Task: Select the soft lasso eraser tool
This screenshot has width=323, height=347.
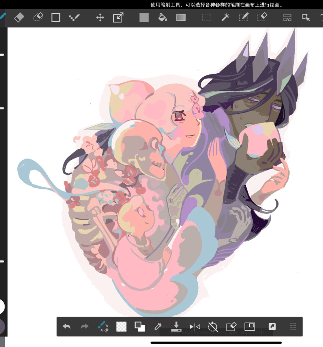Action: pos(38,17)
